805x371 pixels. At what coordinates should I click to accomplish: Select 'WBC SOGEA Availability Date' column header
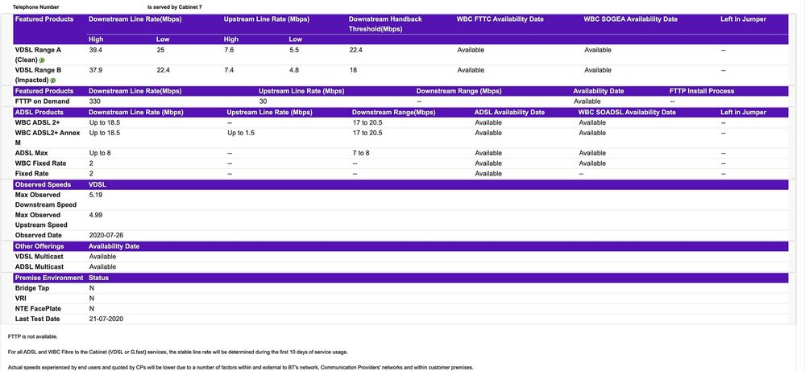pos(630,19)
